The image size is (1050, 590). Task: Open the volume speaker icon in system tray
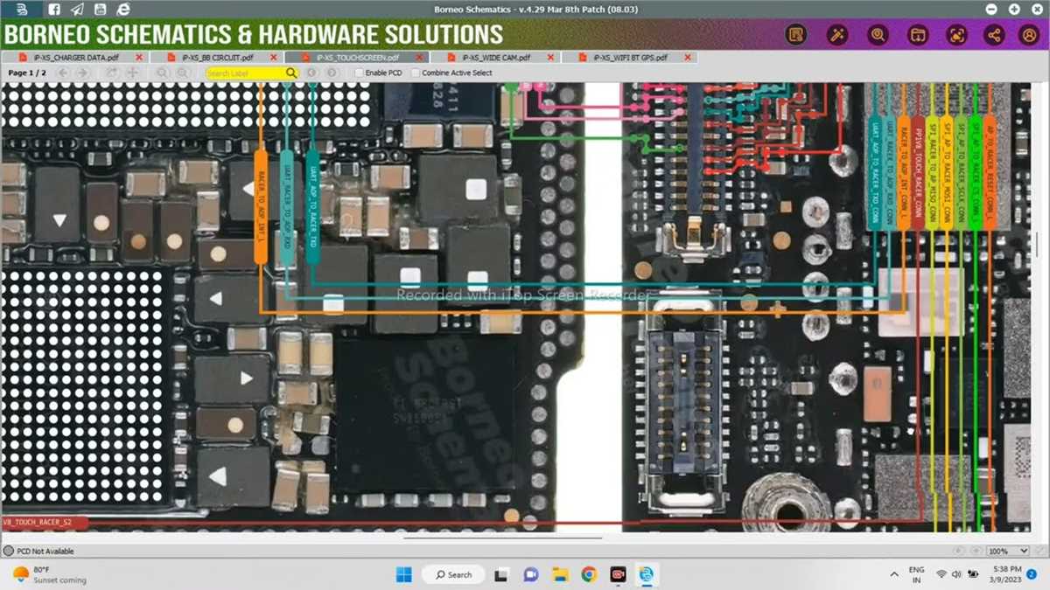pyautogui.click(x=956, y=574)
